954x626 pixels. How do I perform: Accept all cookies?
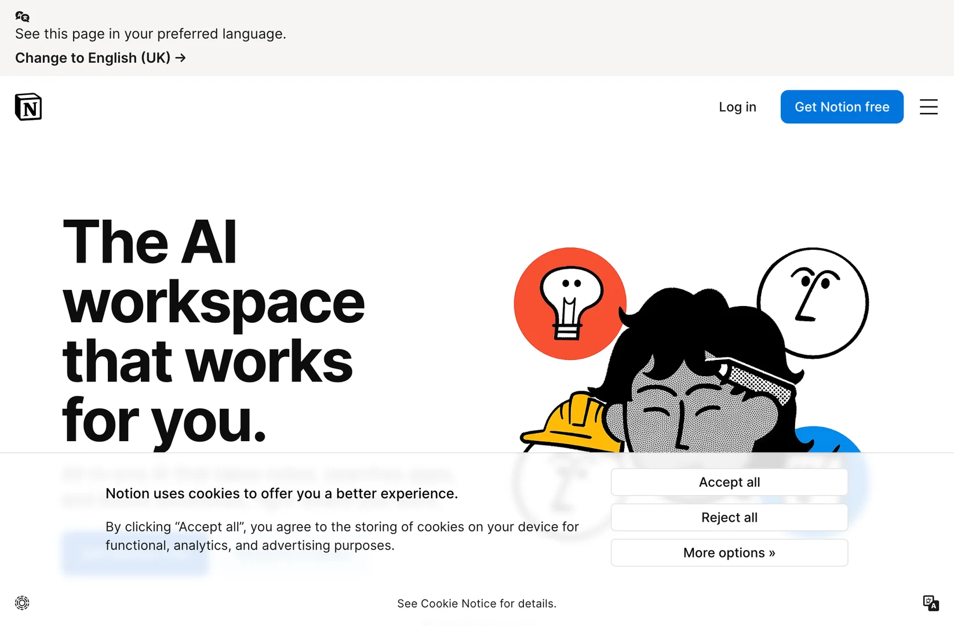(x=729, y=482)
